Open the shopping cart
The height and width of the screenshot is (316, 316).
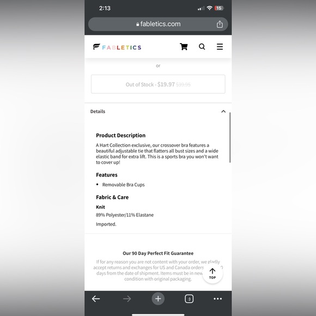(184, 47)
